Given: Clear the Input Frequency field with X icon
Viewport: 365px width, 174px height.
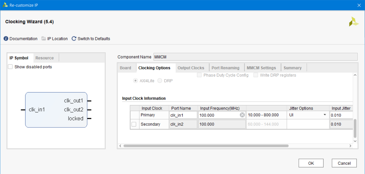Looking at the screenshot, I should click(x=242, y=115).
